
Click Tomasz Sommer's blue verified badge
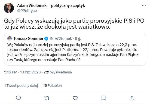tap(46, 38)
